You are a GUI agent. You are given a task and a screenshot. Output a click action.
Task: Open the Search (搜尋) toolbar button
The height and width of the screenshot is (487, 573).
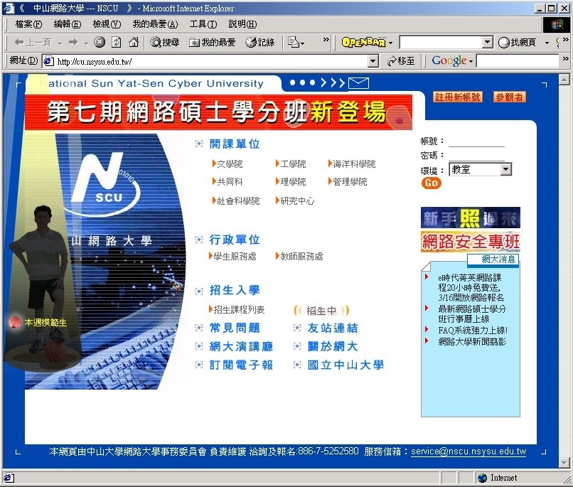click(x=165, y=43)
